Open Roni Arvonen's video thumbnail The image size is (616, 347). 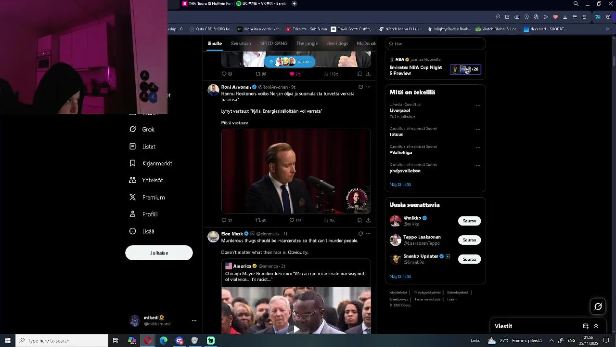click(296, 171)
